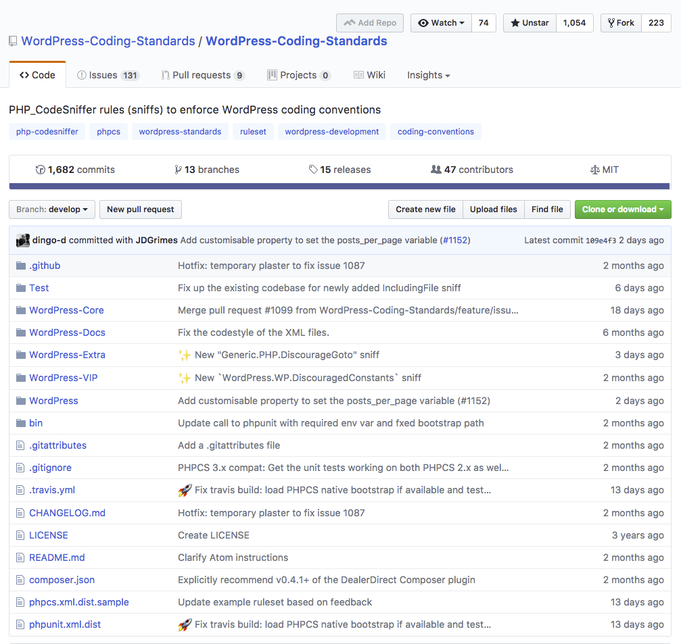Click the .github folder icon
The image size is (681, 644).
(x=21, y=266)
